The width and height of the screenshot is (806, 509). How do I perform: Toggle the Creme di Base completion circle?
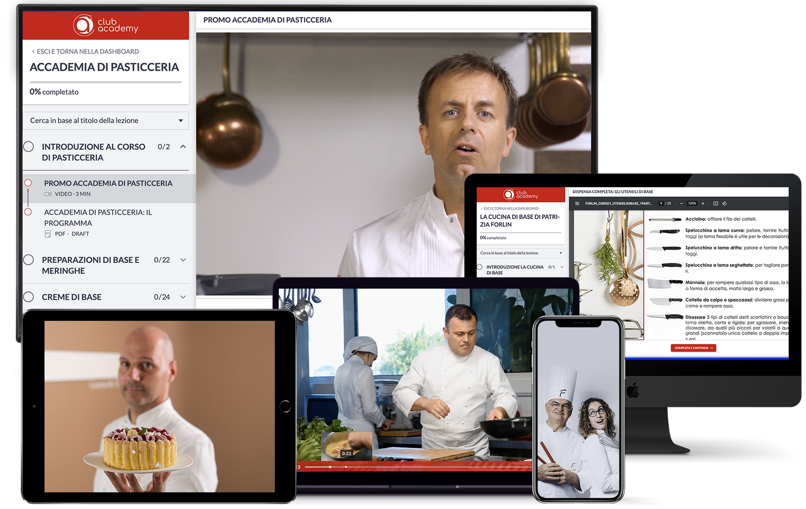(28, 297)
